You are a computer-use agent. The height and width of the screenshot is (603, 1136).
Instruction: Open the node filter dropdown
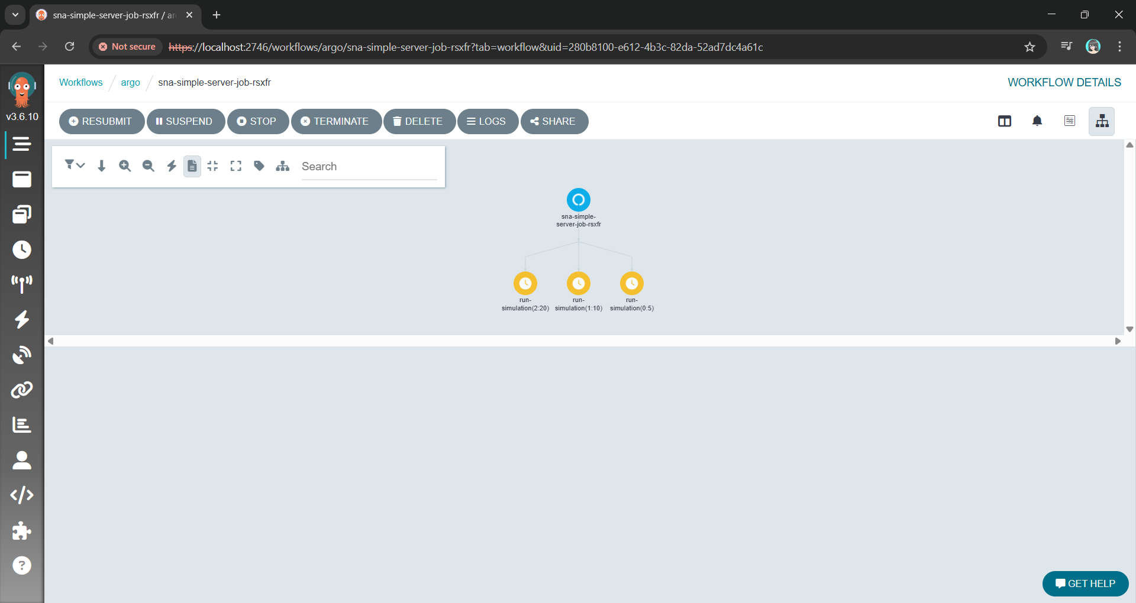(x=75, y=166)
